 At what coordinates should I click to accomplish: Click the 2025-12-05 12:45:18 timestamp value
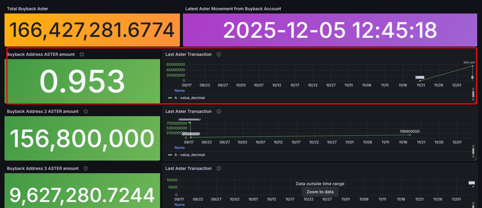coord(330,31)
